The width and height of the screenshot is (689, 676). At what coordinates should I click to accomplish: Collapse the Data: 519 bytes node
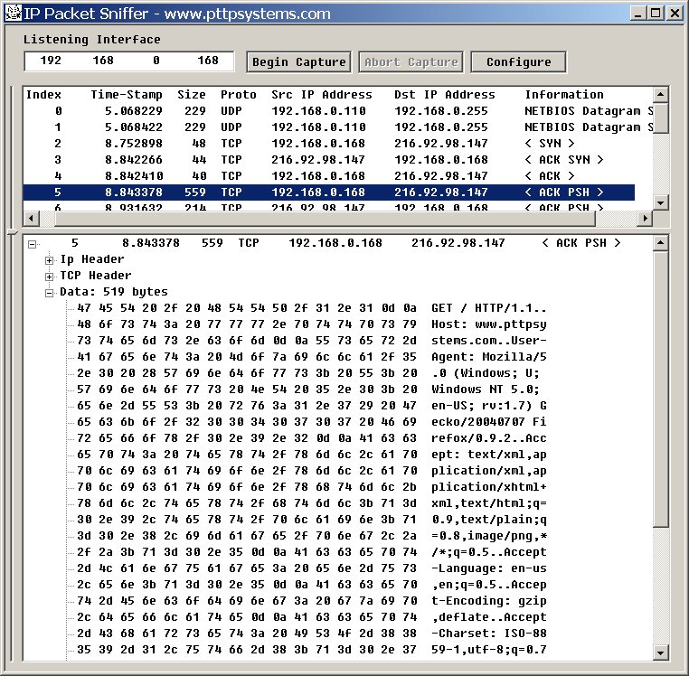point(50,293)
